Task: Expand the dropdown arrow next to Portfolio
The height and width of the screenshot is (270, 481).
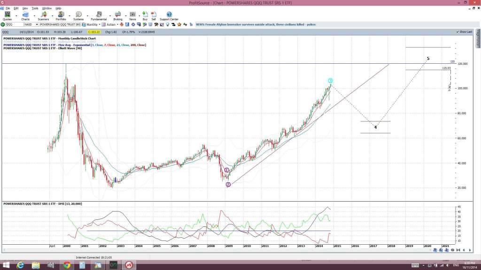Action: coord(70,15)
